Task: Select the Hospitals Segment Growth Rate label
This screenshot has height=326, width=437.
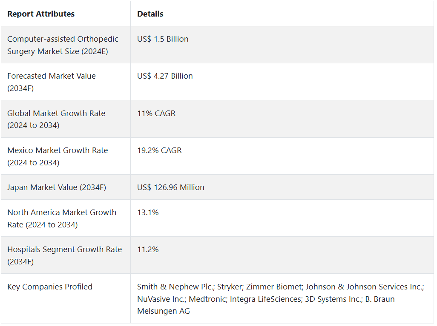Action: click(64, 255)
